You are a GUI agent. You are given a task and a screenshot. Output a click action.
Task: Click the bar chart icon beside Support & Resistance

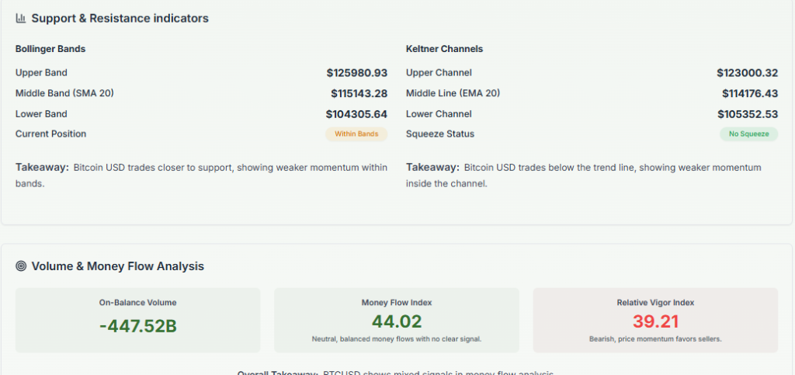coord(21,18)
